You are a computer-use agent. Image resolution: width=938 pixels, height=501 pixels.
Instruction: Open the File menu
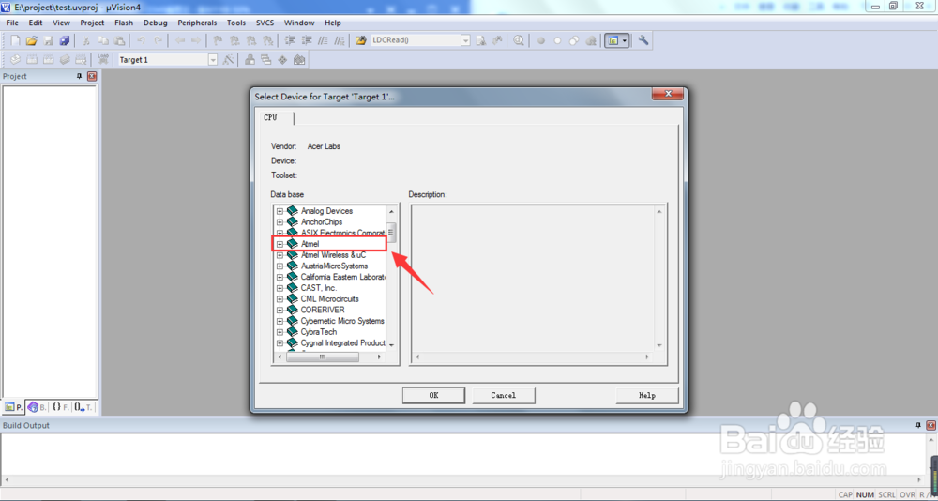[12, 23]
